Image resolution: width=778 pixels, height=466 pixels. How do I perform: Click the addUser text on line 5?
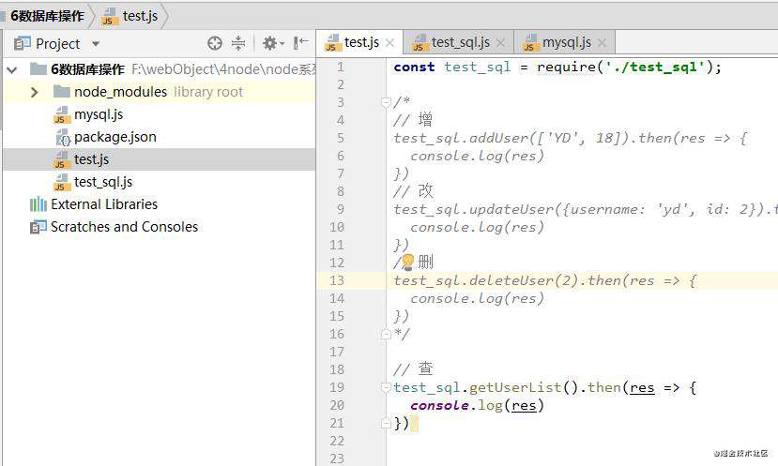point(498,138)
